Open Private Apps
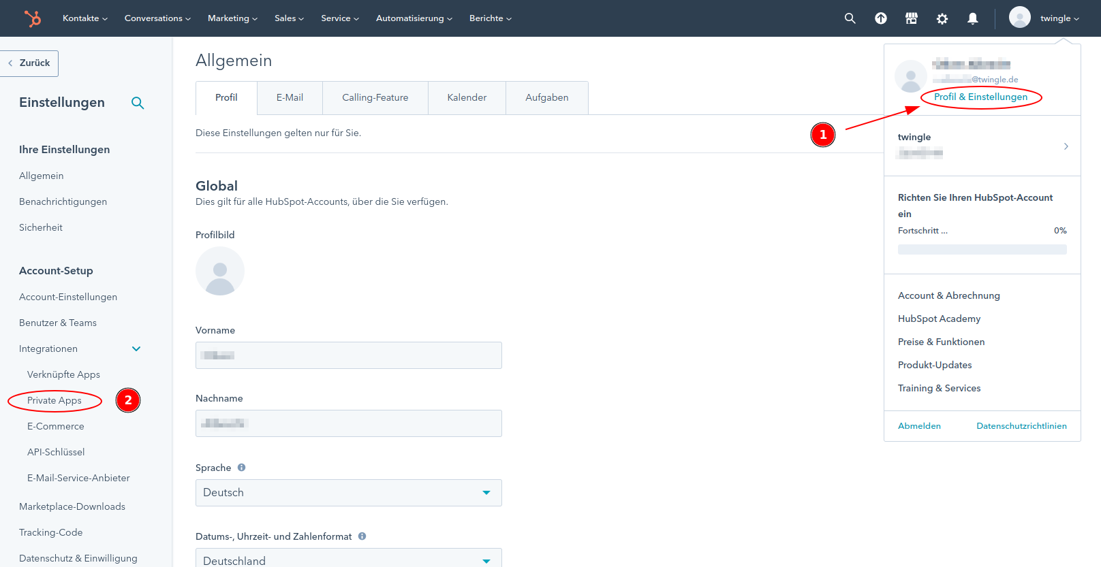 click(x=55, y=400)
